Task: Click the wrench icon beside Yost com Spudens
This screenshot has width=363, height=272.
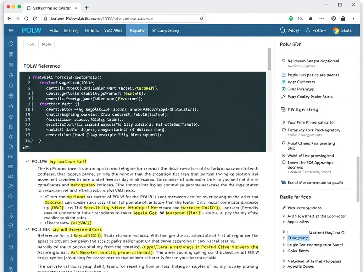Action: (x=283, y=208)
